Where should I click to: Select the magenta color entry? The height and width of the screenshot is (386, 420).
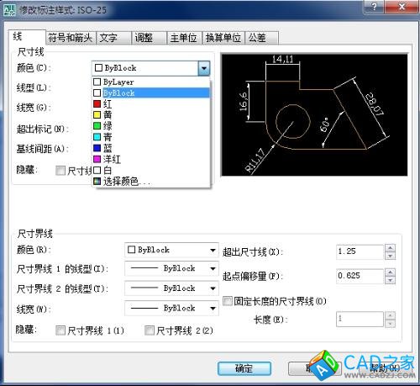pos(151,159)
